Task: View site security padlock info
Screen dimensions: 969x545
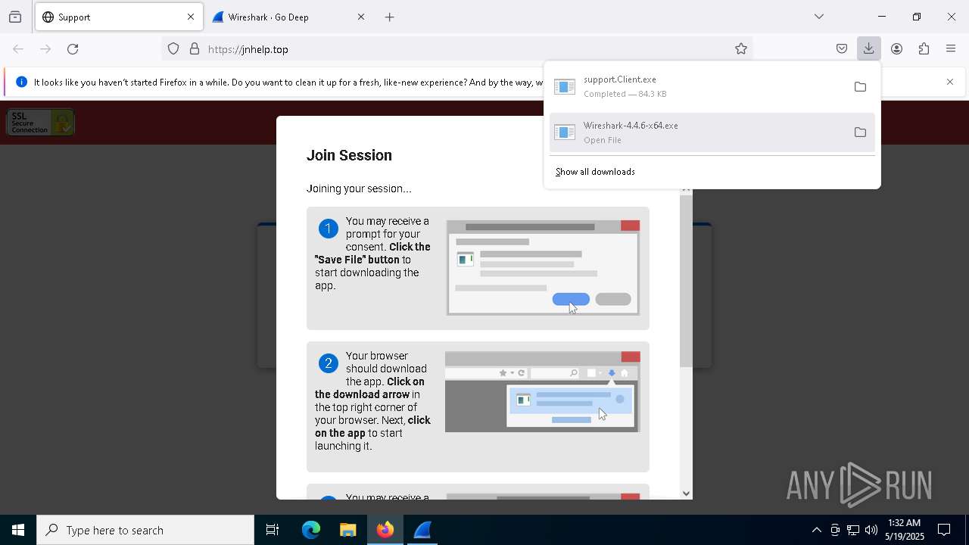Action: point(195,49)
